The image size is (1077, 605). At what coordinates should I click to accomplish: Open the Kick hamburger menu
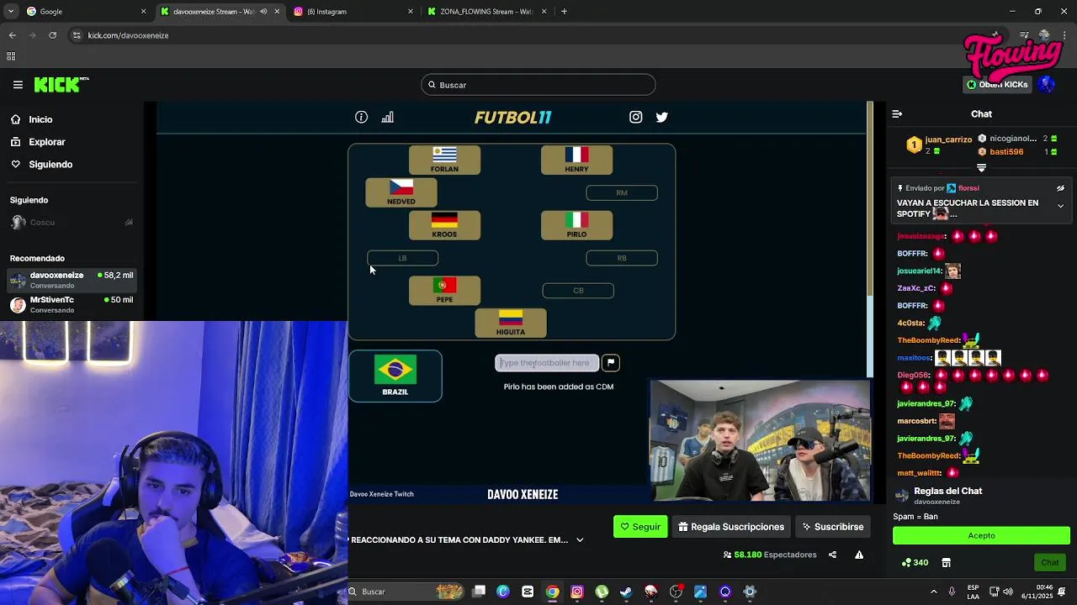(x=18, y=85)
